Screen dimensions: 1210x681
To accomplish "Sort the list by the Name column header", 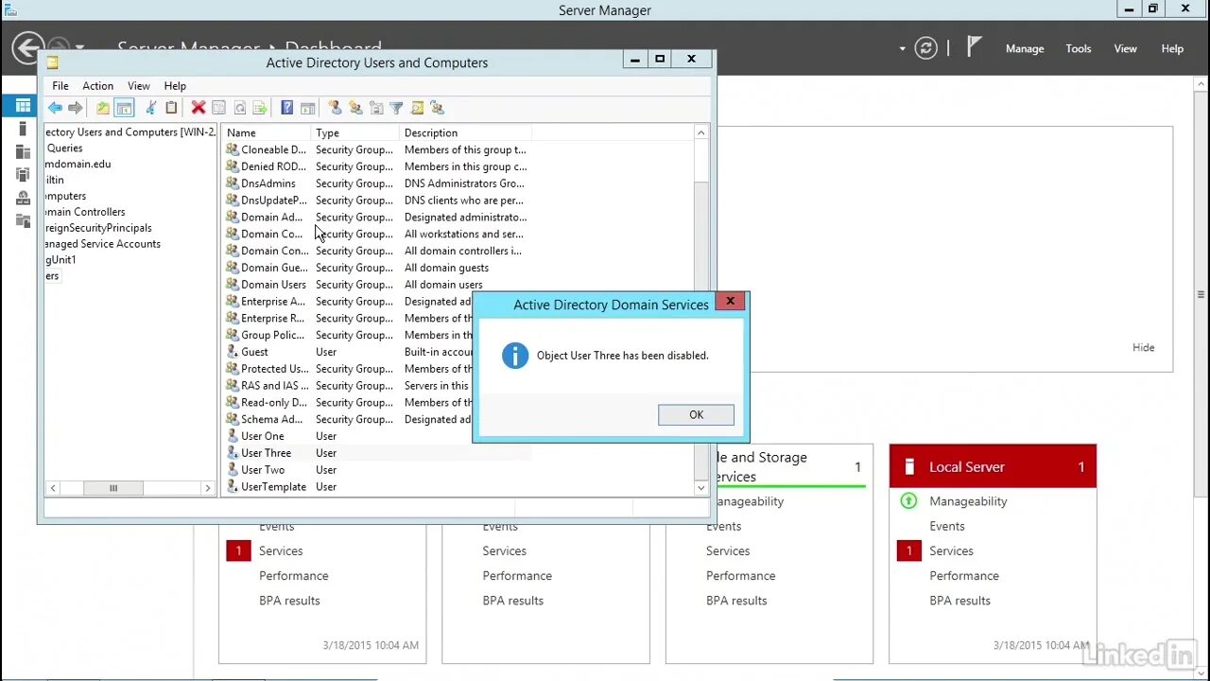I will coord(268,133).
